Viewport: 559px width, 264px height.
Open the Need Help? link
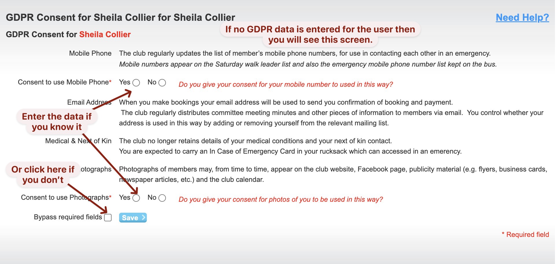(522, 17)
